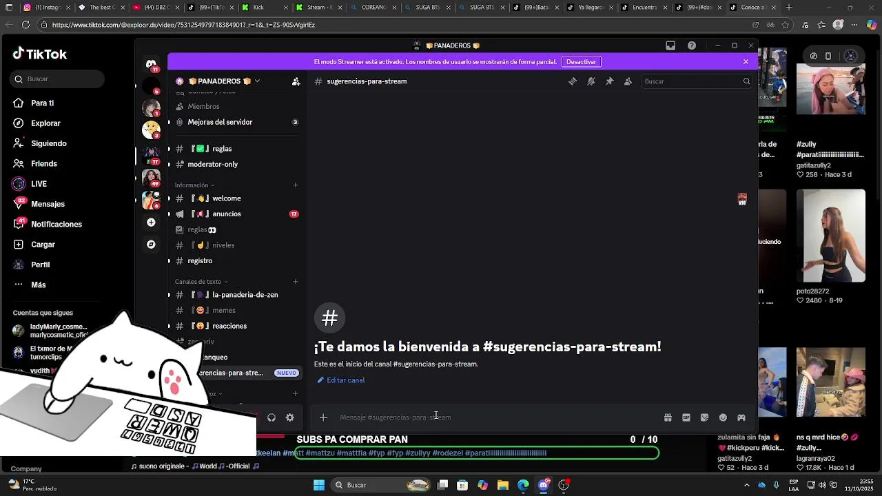Screen dimensions: 882x496
Task: Add channel plus next to Canales de texto
Action: 296,281
